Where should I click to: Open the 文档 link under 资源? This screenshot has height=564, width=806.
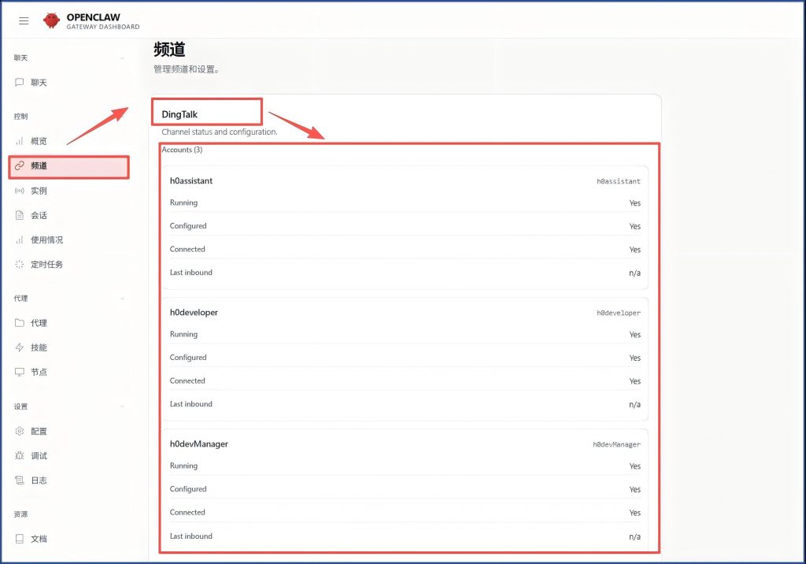39,540
